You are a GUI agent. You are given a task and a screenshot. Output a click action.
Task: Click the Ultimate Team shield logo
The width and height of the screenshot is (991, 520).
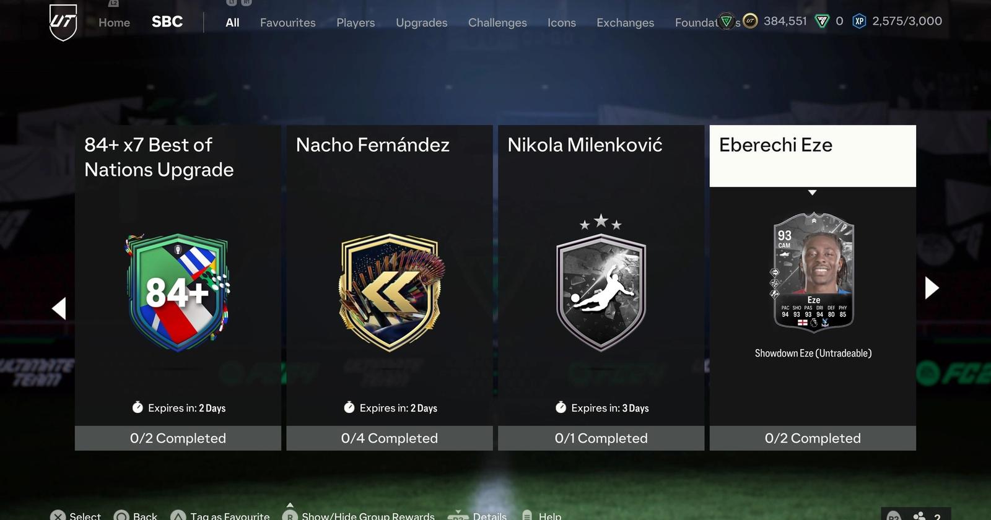point(63,22)
